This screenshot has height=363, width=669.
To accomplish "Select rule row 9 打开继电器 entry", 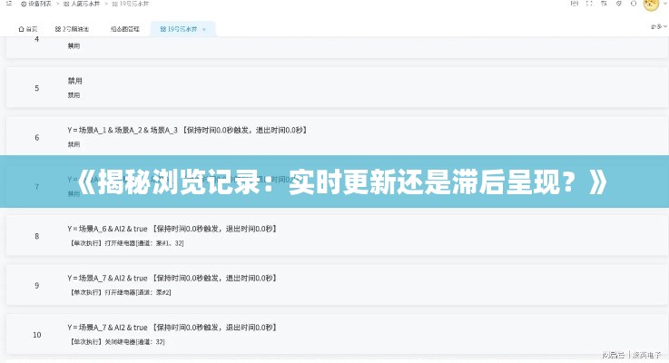I will [120, 292].
